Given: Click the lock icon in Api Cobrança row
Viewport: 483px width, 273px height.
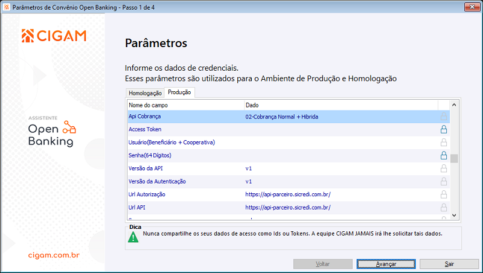Looking at the screenshot, I should click(x=444, y=117).
